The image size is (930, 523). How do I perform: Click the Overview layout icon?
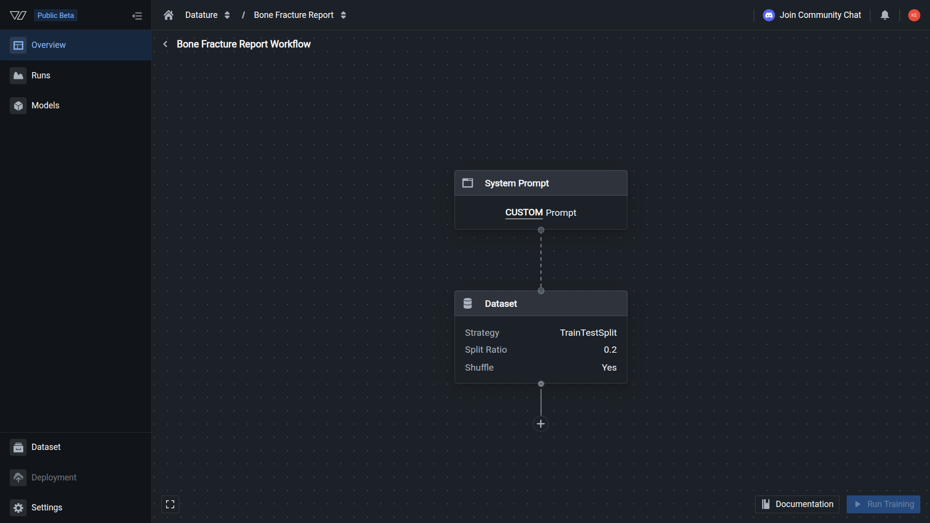(x=18, y=45)
